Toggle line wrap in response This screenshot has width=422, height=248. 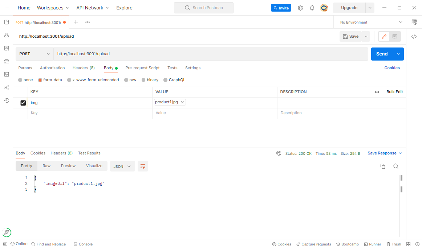(143, 166)
